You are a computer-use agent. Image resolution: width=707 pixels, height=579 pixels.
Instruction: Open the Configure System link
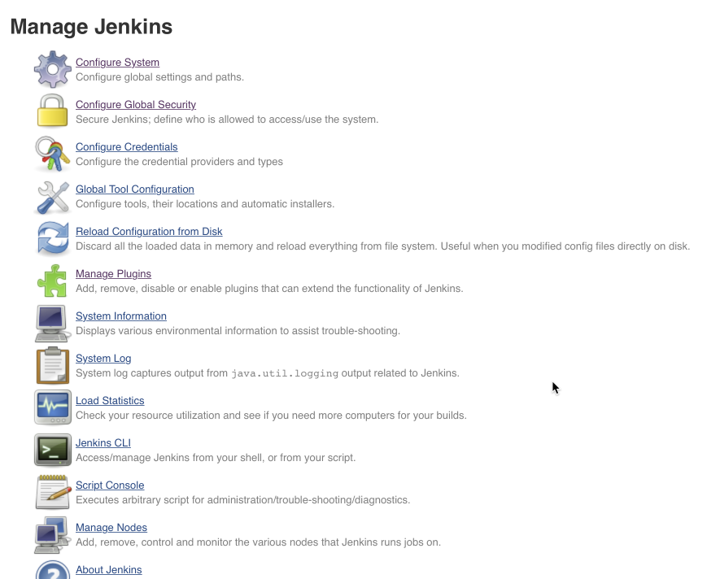coord(117,62)
